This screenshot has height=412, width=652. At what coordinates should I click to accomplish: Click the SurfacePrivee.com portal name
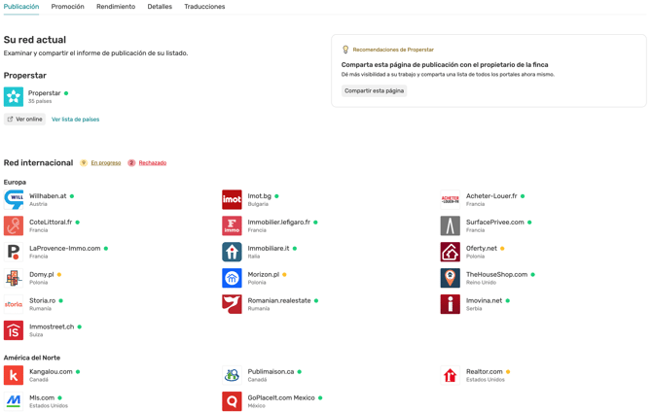(x=494, y=223)
